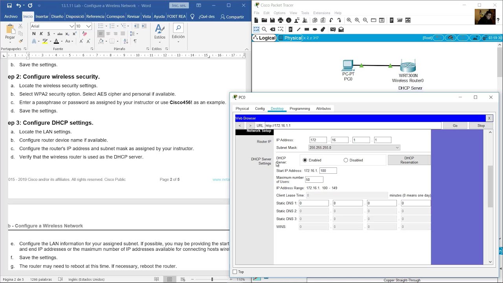Viewport: 503px width, 283px height.
Task: Justify the paragraph text in Word
Action: [x=123, y=34]
